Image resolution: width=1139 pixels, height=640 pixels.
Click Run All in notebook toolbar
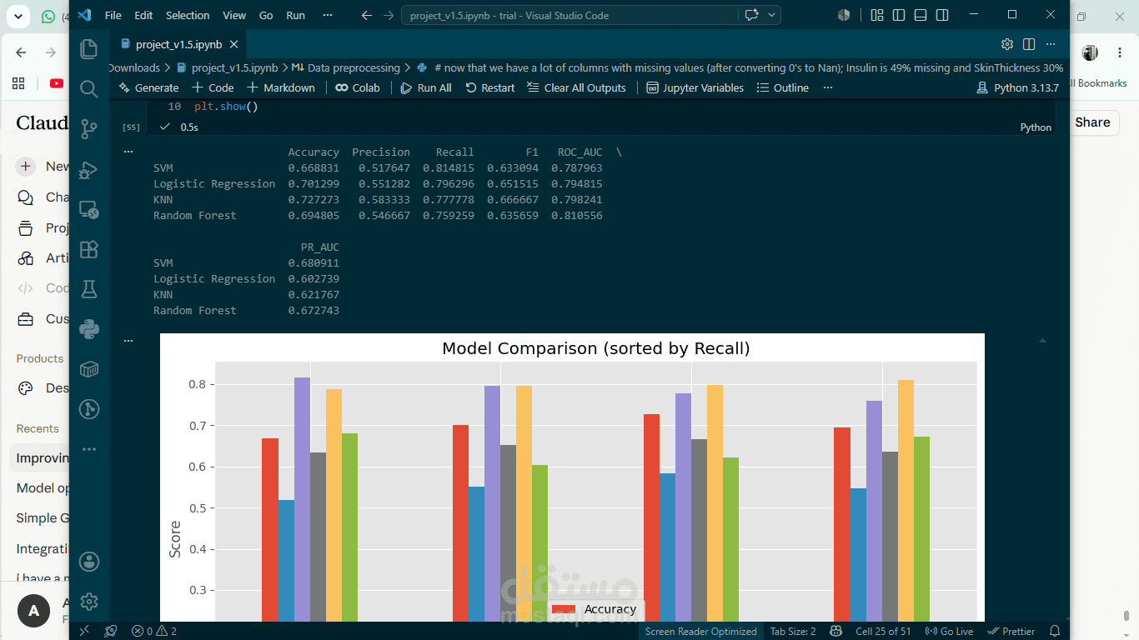426,87
